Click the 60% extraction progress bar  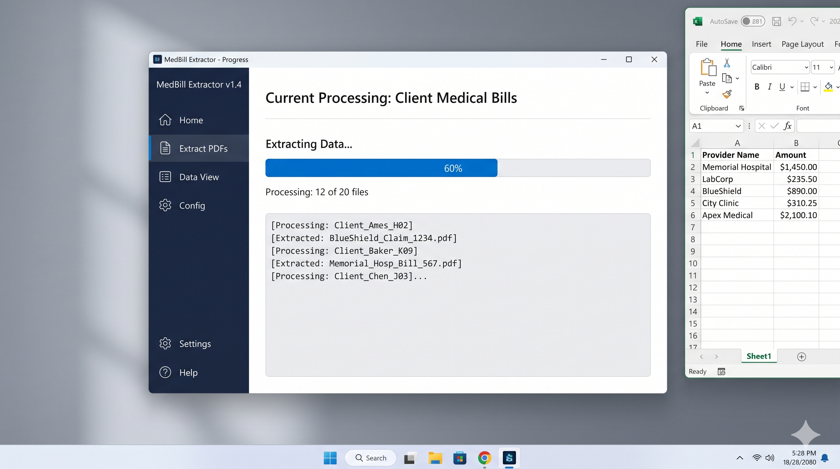pos(458,168)
